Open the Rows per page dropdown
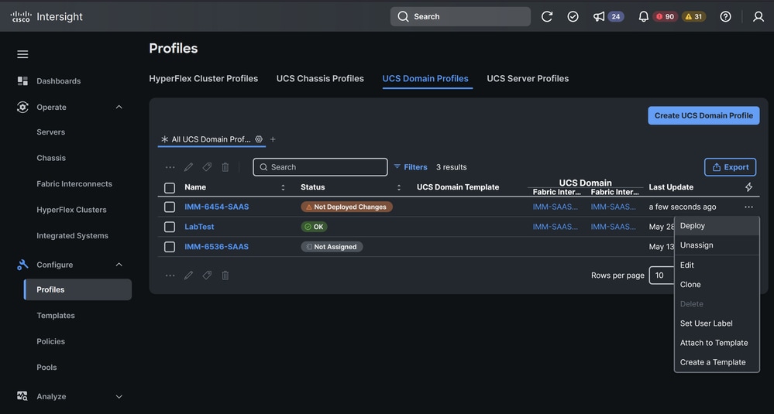 (662, 275)
